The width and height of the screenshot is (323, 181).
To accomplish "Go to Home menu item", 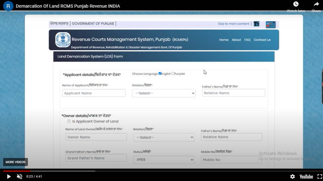I will click(224, 40).
